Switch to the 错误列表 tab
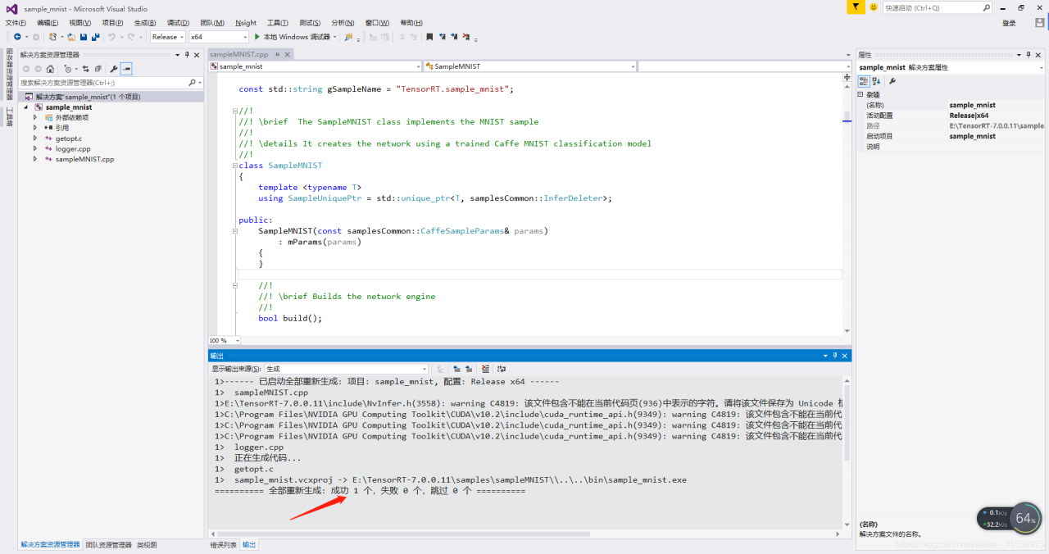Viewport: 1049px width, 554px height. (x=223, y=545)
